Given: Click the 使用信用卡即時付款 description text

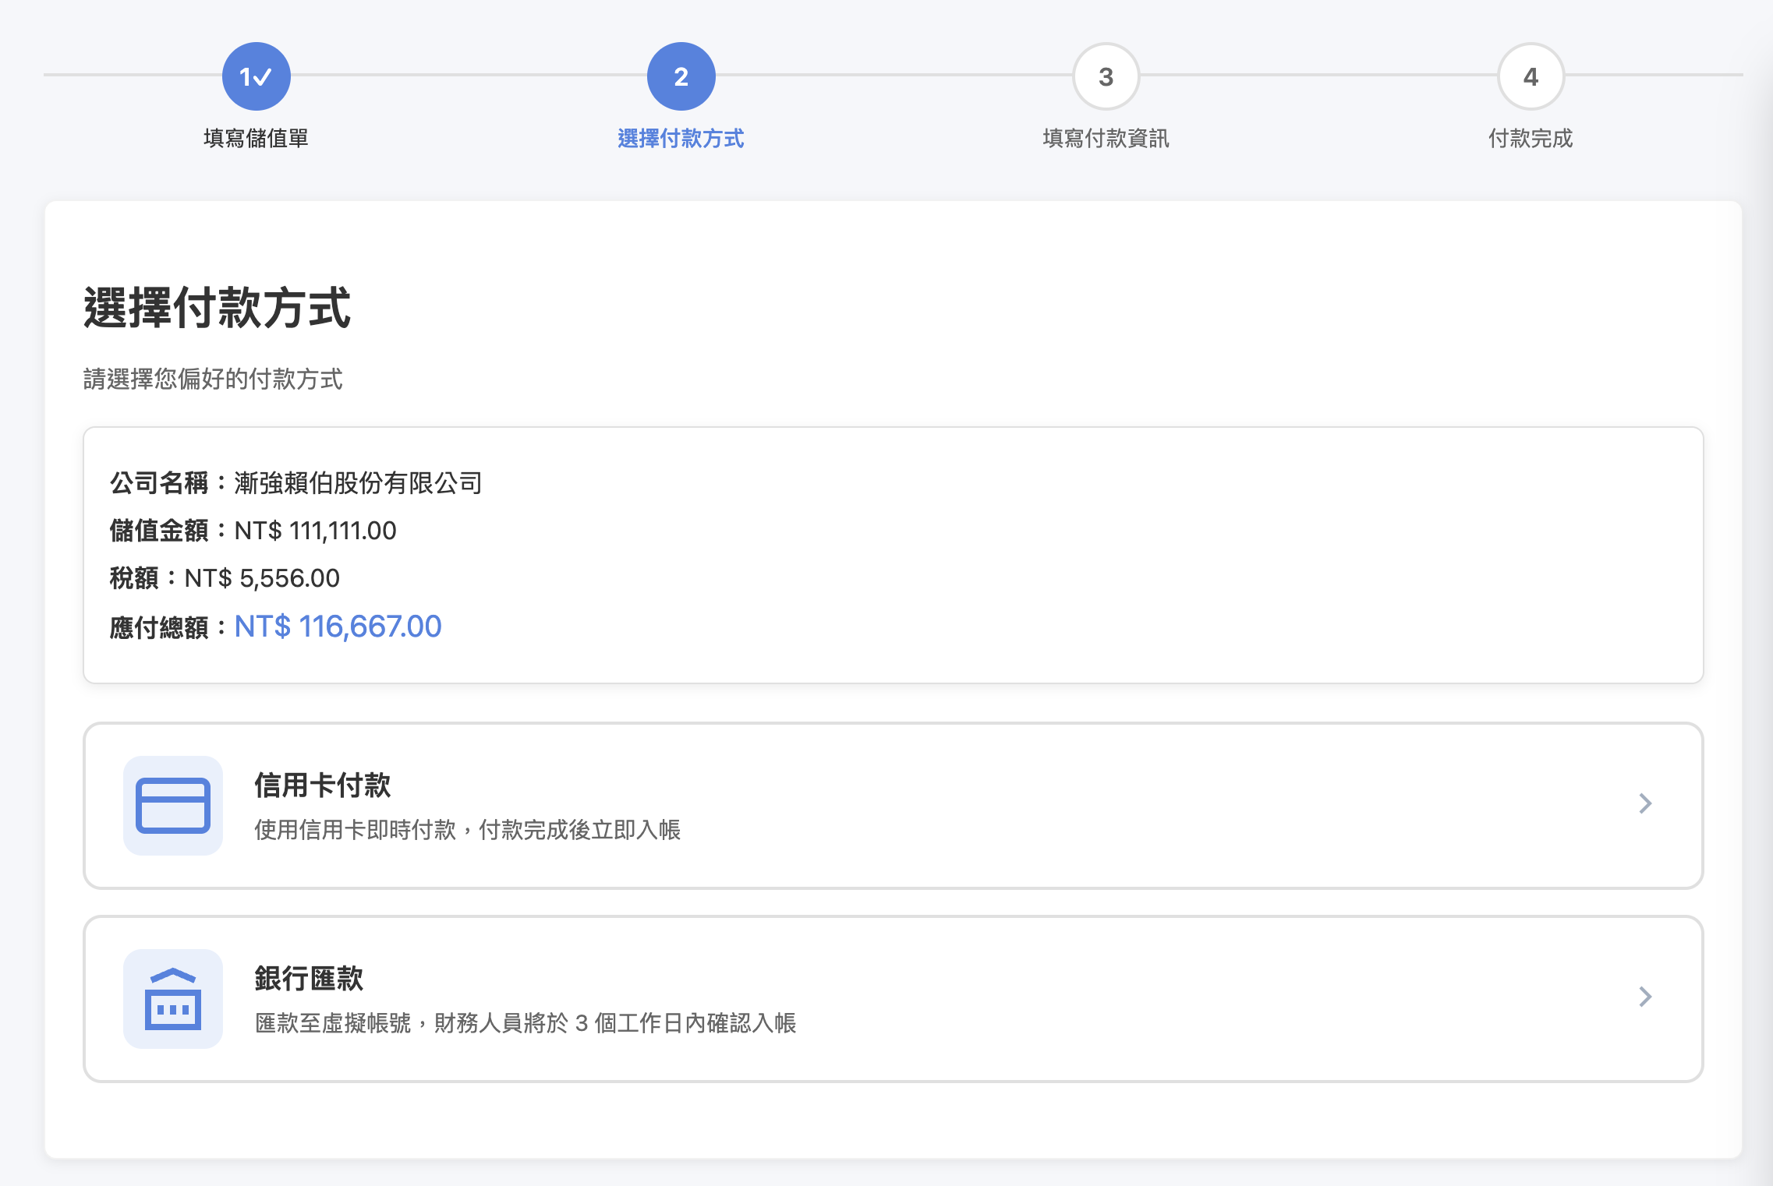Looking at the screenshot, I should point(468,830).
